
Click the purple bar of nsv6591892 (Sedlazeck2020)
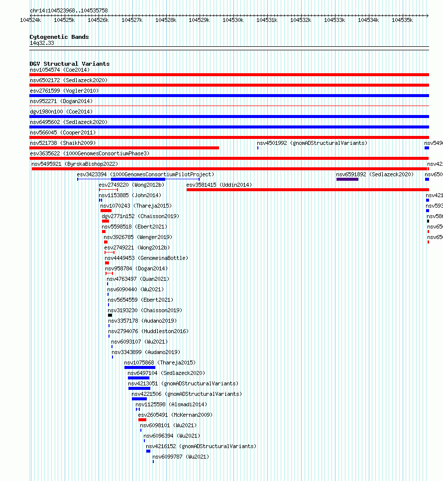(x=347, y=179)
